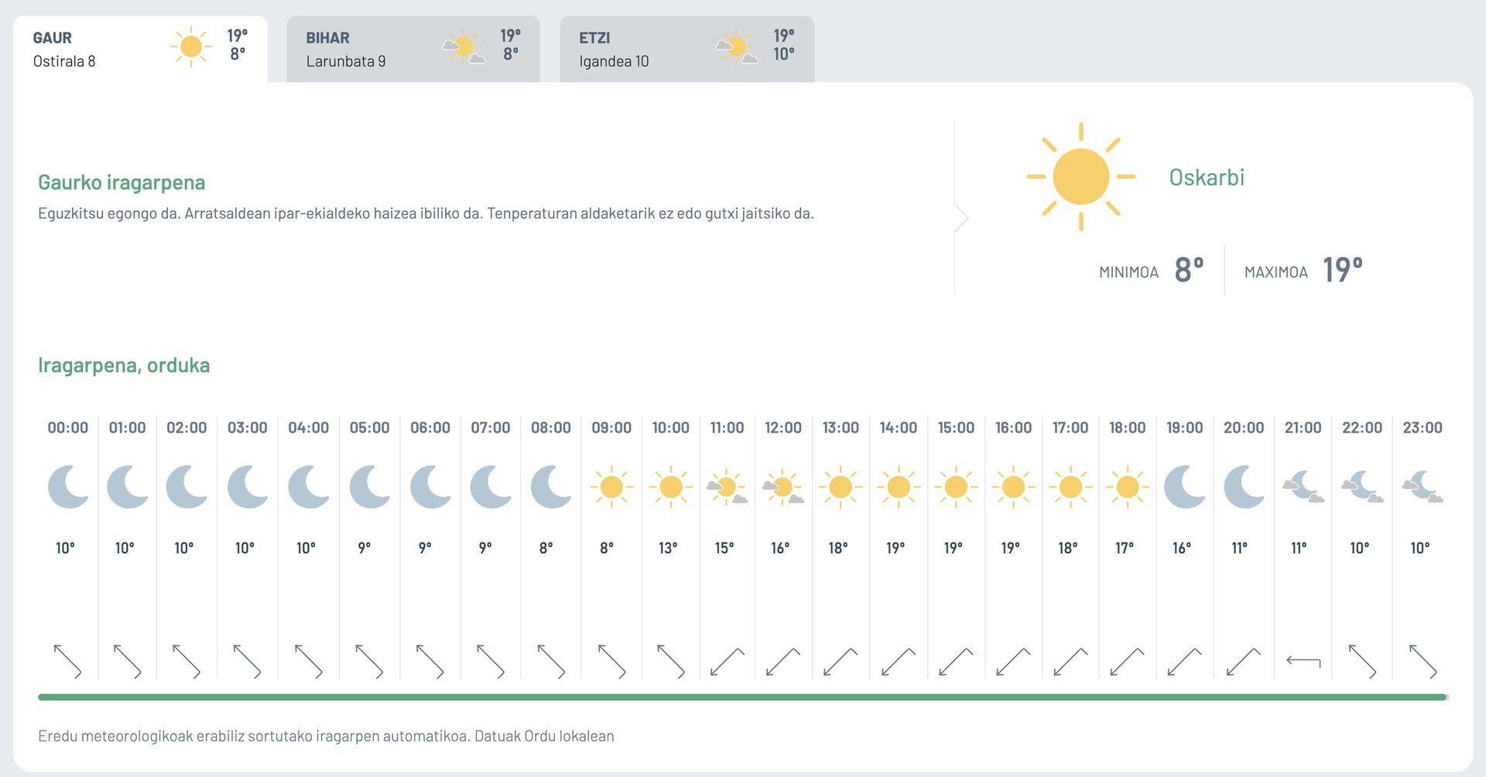Click the moon icon at 00:00
The image size is (1486, 777).
[x=68, y=487]
